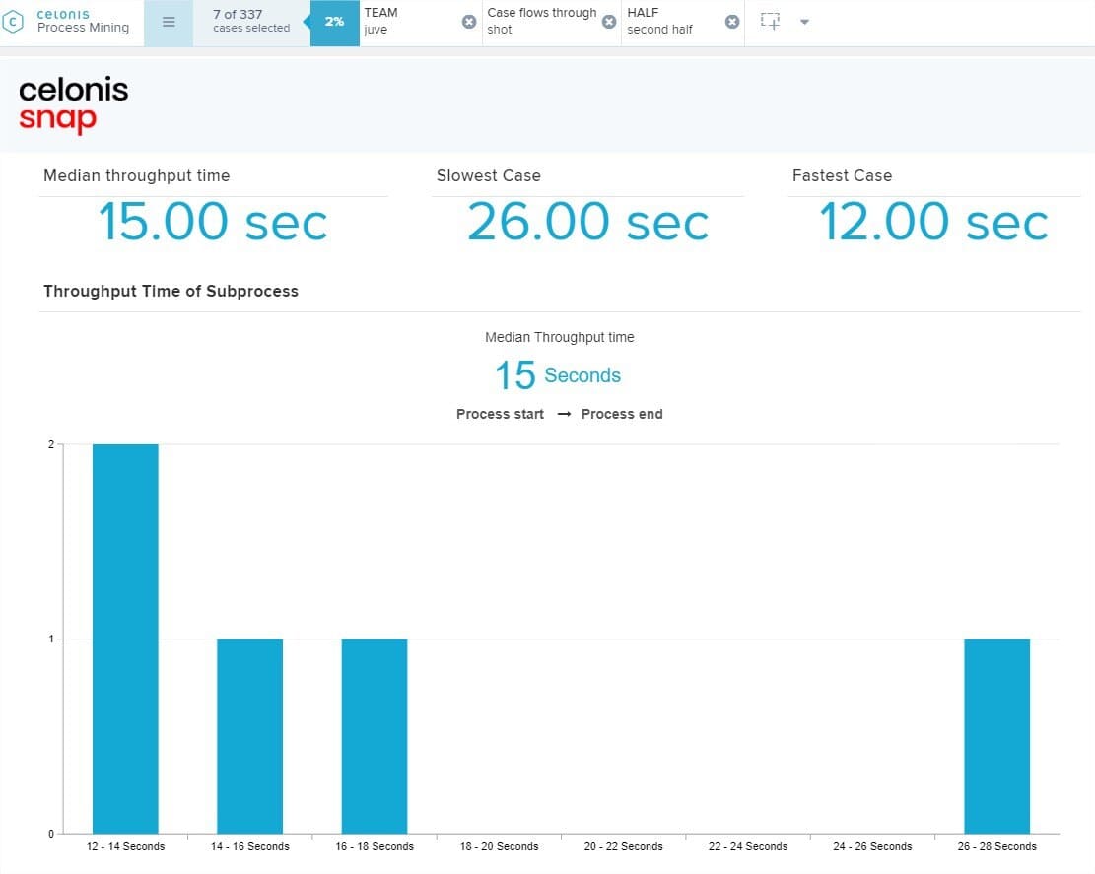Select the 12 - 14 Seconds histogram bar

[125, 639]
